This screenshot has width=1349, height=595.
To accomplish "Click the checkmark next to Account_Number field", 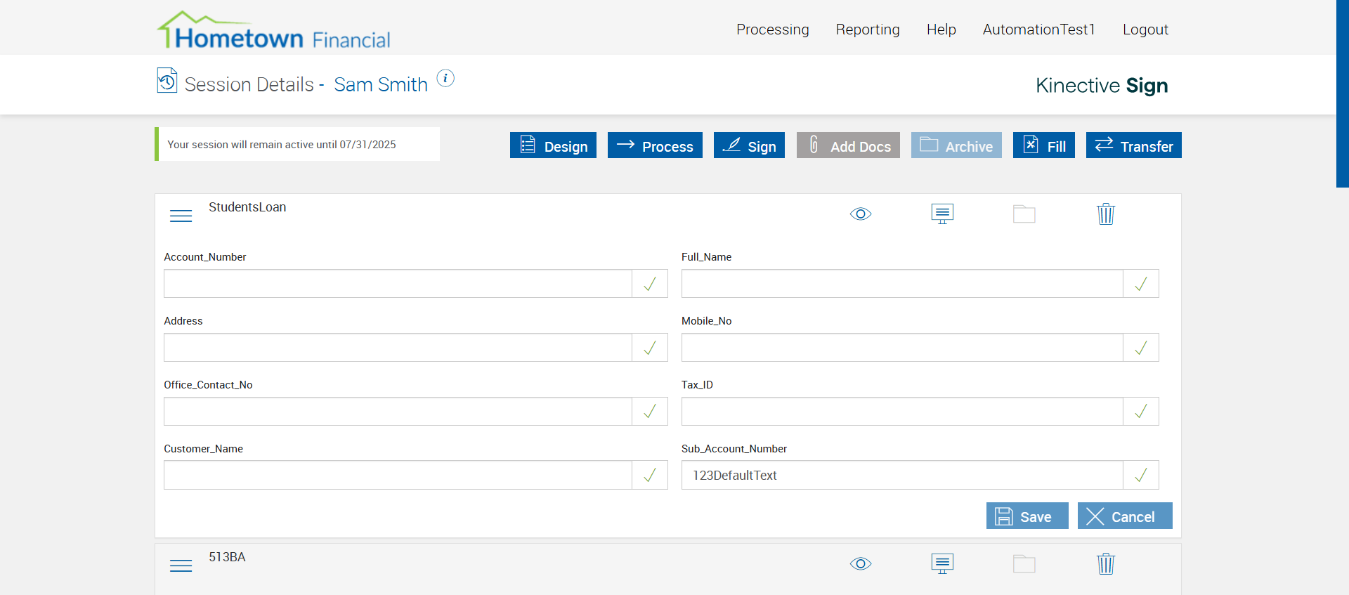I will click(x=650, y=284).
